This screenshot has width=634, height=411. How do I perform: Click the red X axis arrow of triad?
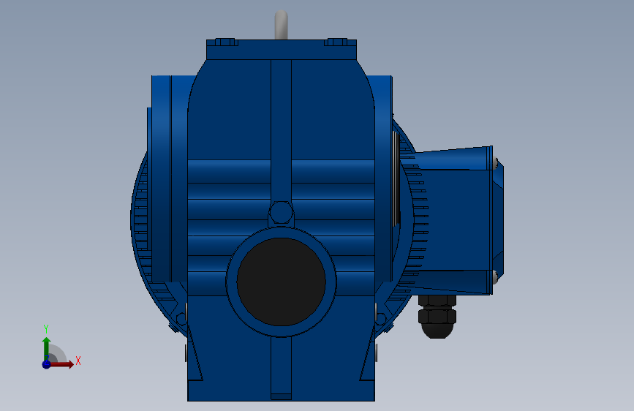click(x=61, y=364)
